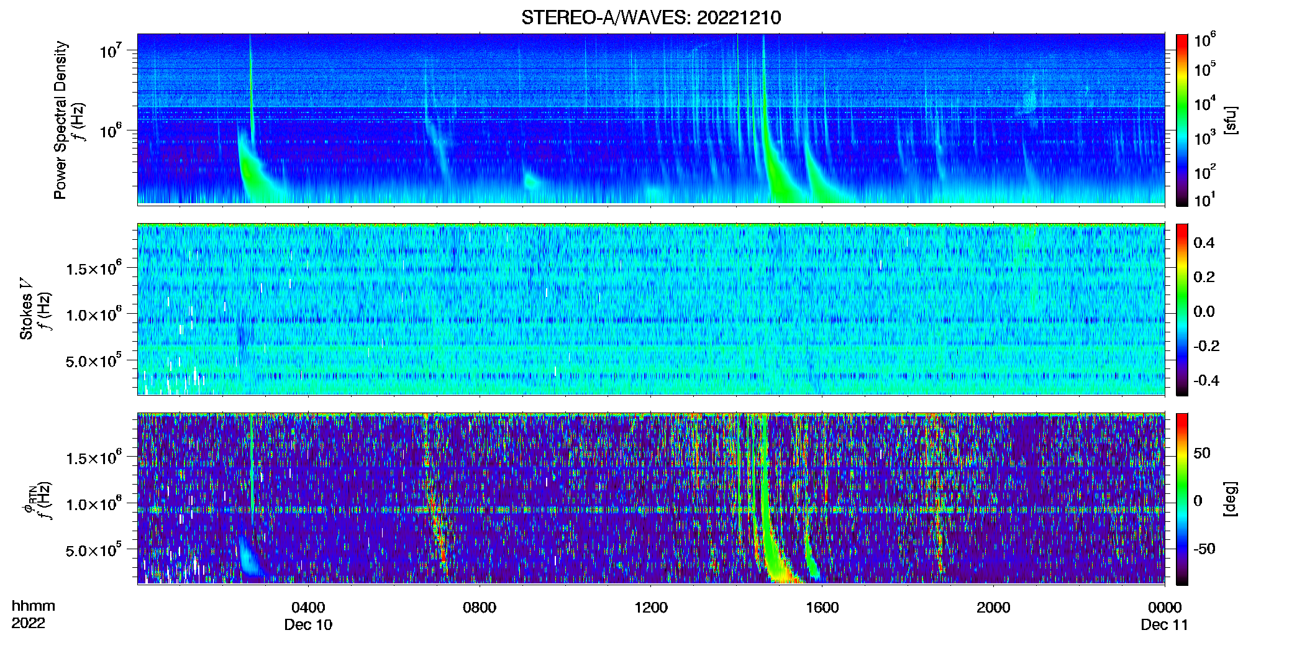Click the bottom panel's degree colorbar
Viewport: 1302px width, 671px height.
(x=1182, y=499)
